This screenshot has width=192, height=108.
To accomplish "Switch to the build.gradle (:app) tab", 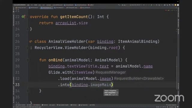I will pos(72,8).
